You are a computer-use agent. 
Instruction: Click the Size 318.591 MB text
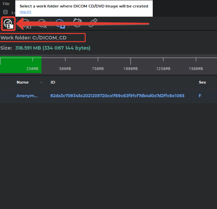click(45, 48)
